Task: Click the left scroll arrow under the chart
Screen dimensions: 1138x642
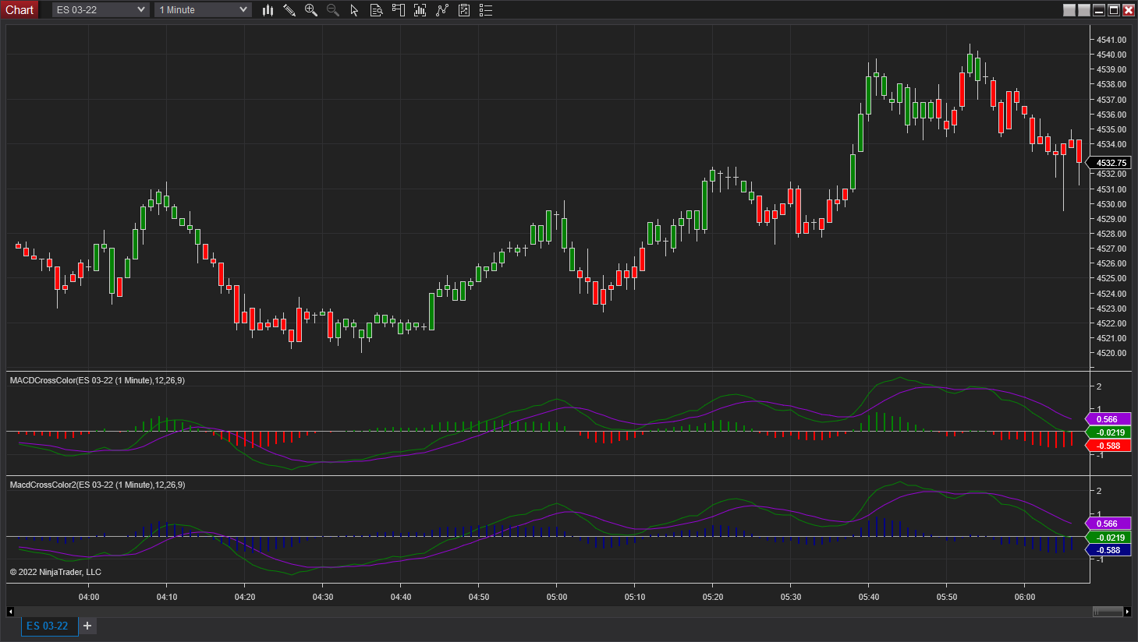Action: pos(10,612)
